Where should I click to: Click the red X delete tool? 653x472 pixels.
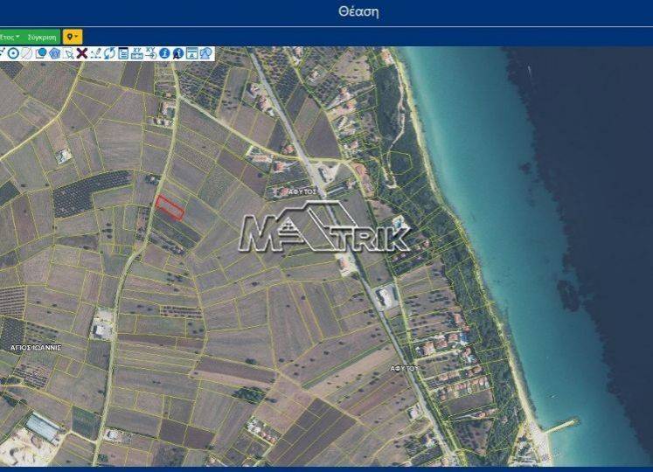tap(81, 53)
